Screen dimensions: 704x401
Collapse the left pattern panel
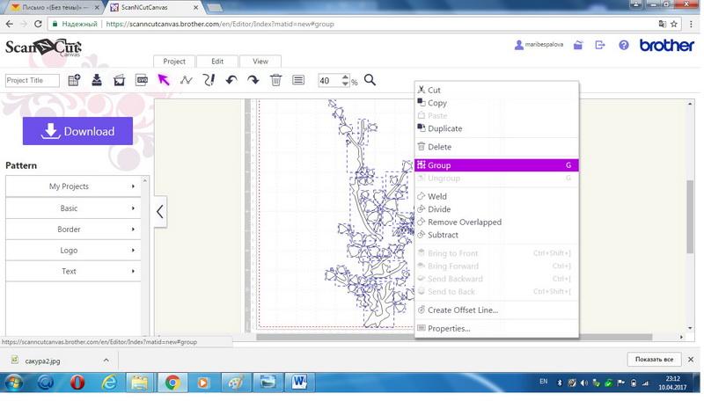tap(160, 211)
